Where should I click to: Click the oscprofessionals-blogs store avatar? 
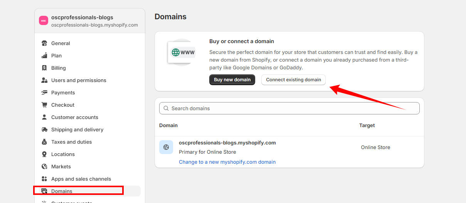44,21
